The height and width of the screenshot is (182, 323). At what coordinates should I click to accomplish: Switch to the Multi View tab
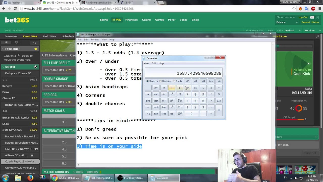coord(50,36)
